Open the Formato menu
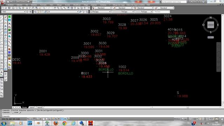This screenshot has height=126, width=224. pos(43,5)
